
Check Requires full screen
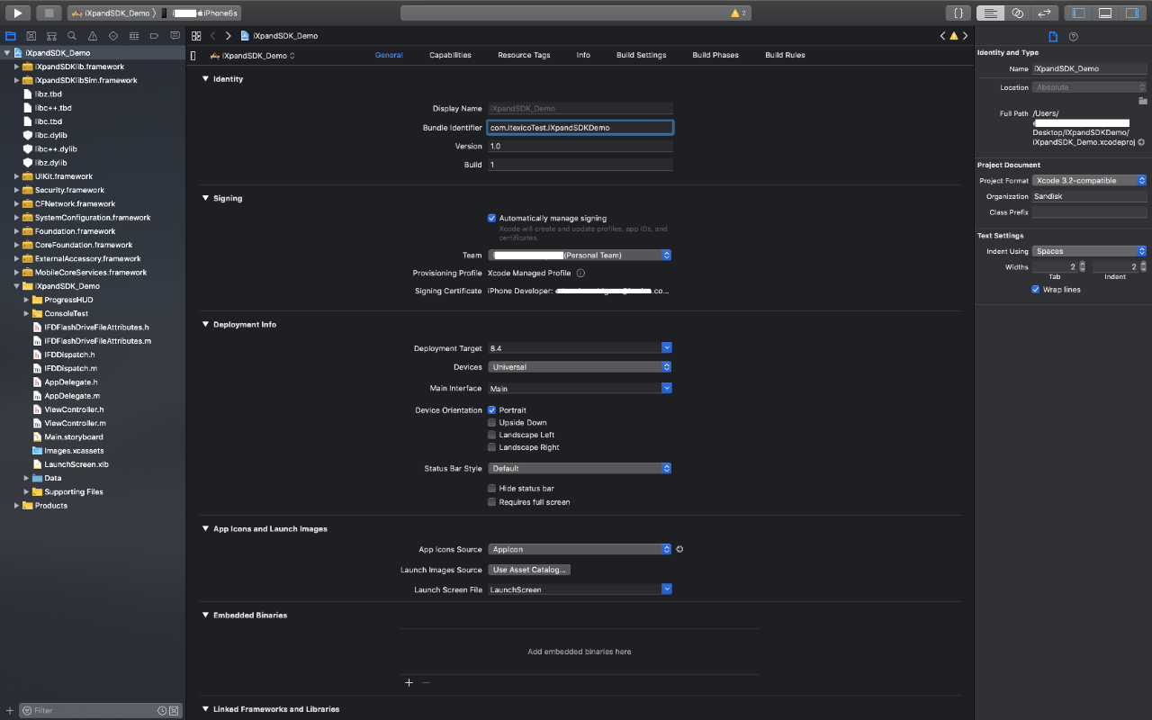491,502
